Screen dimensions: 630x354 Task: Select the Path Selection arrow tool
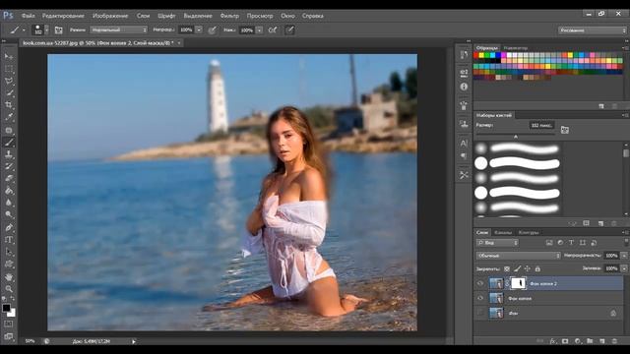pos(9,252)
